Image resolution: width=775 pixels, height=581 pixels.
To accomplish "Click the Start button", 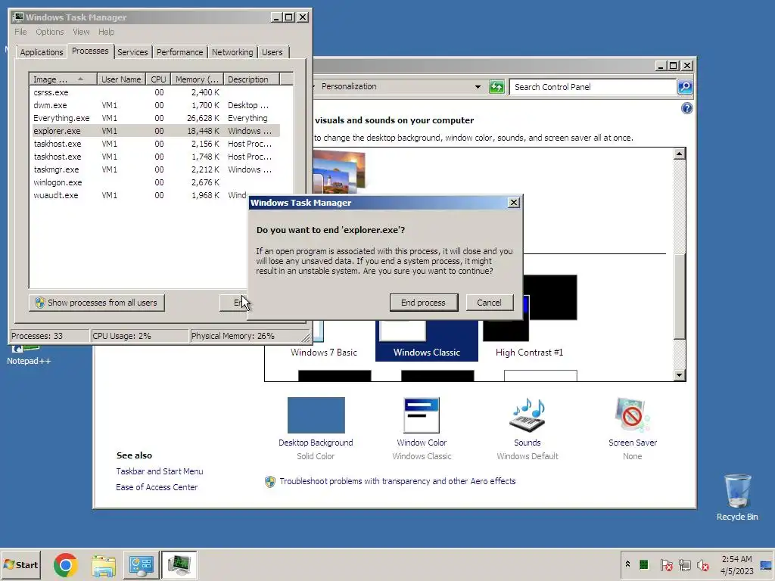I will [x=20, y=564].
